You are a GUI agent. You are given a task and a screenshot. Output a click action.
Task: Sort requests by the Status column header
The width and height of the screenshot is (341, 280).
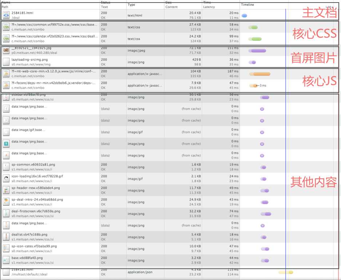[106, 3]
